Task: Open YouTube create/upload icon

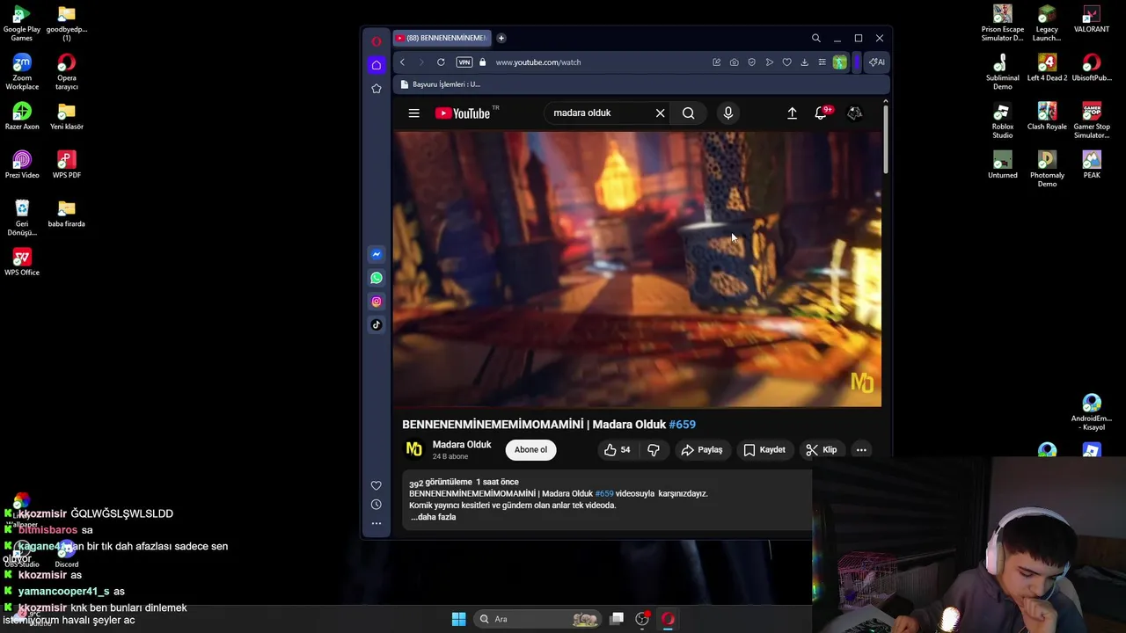Action: tap(792, 113)
